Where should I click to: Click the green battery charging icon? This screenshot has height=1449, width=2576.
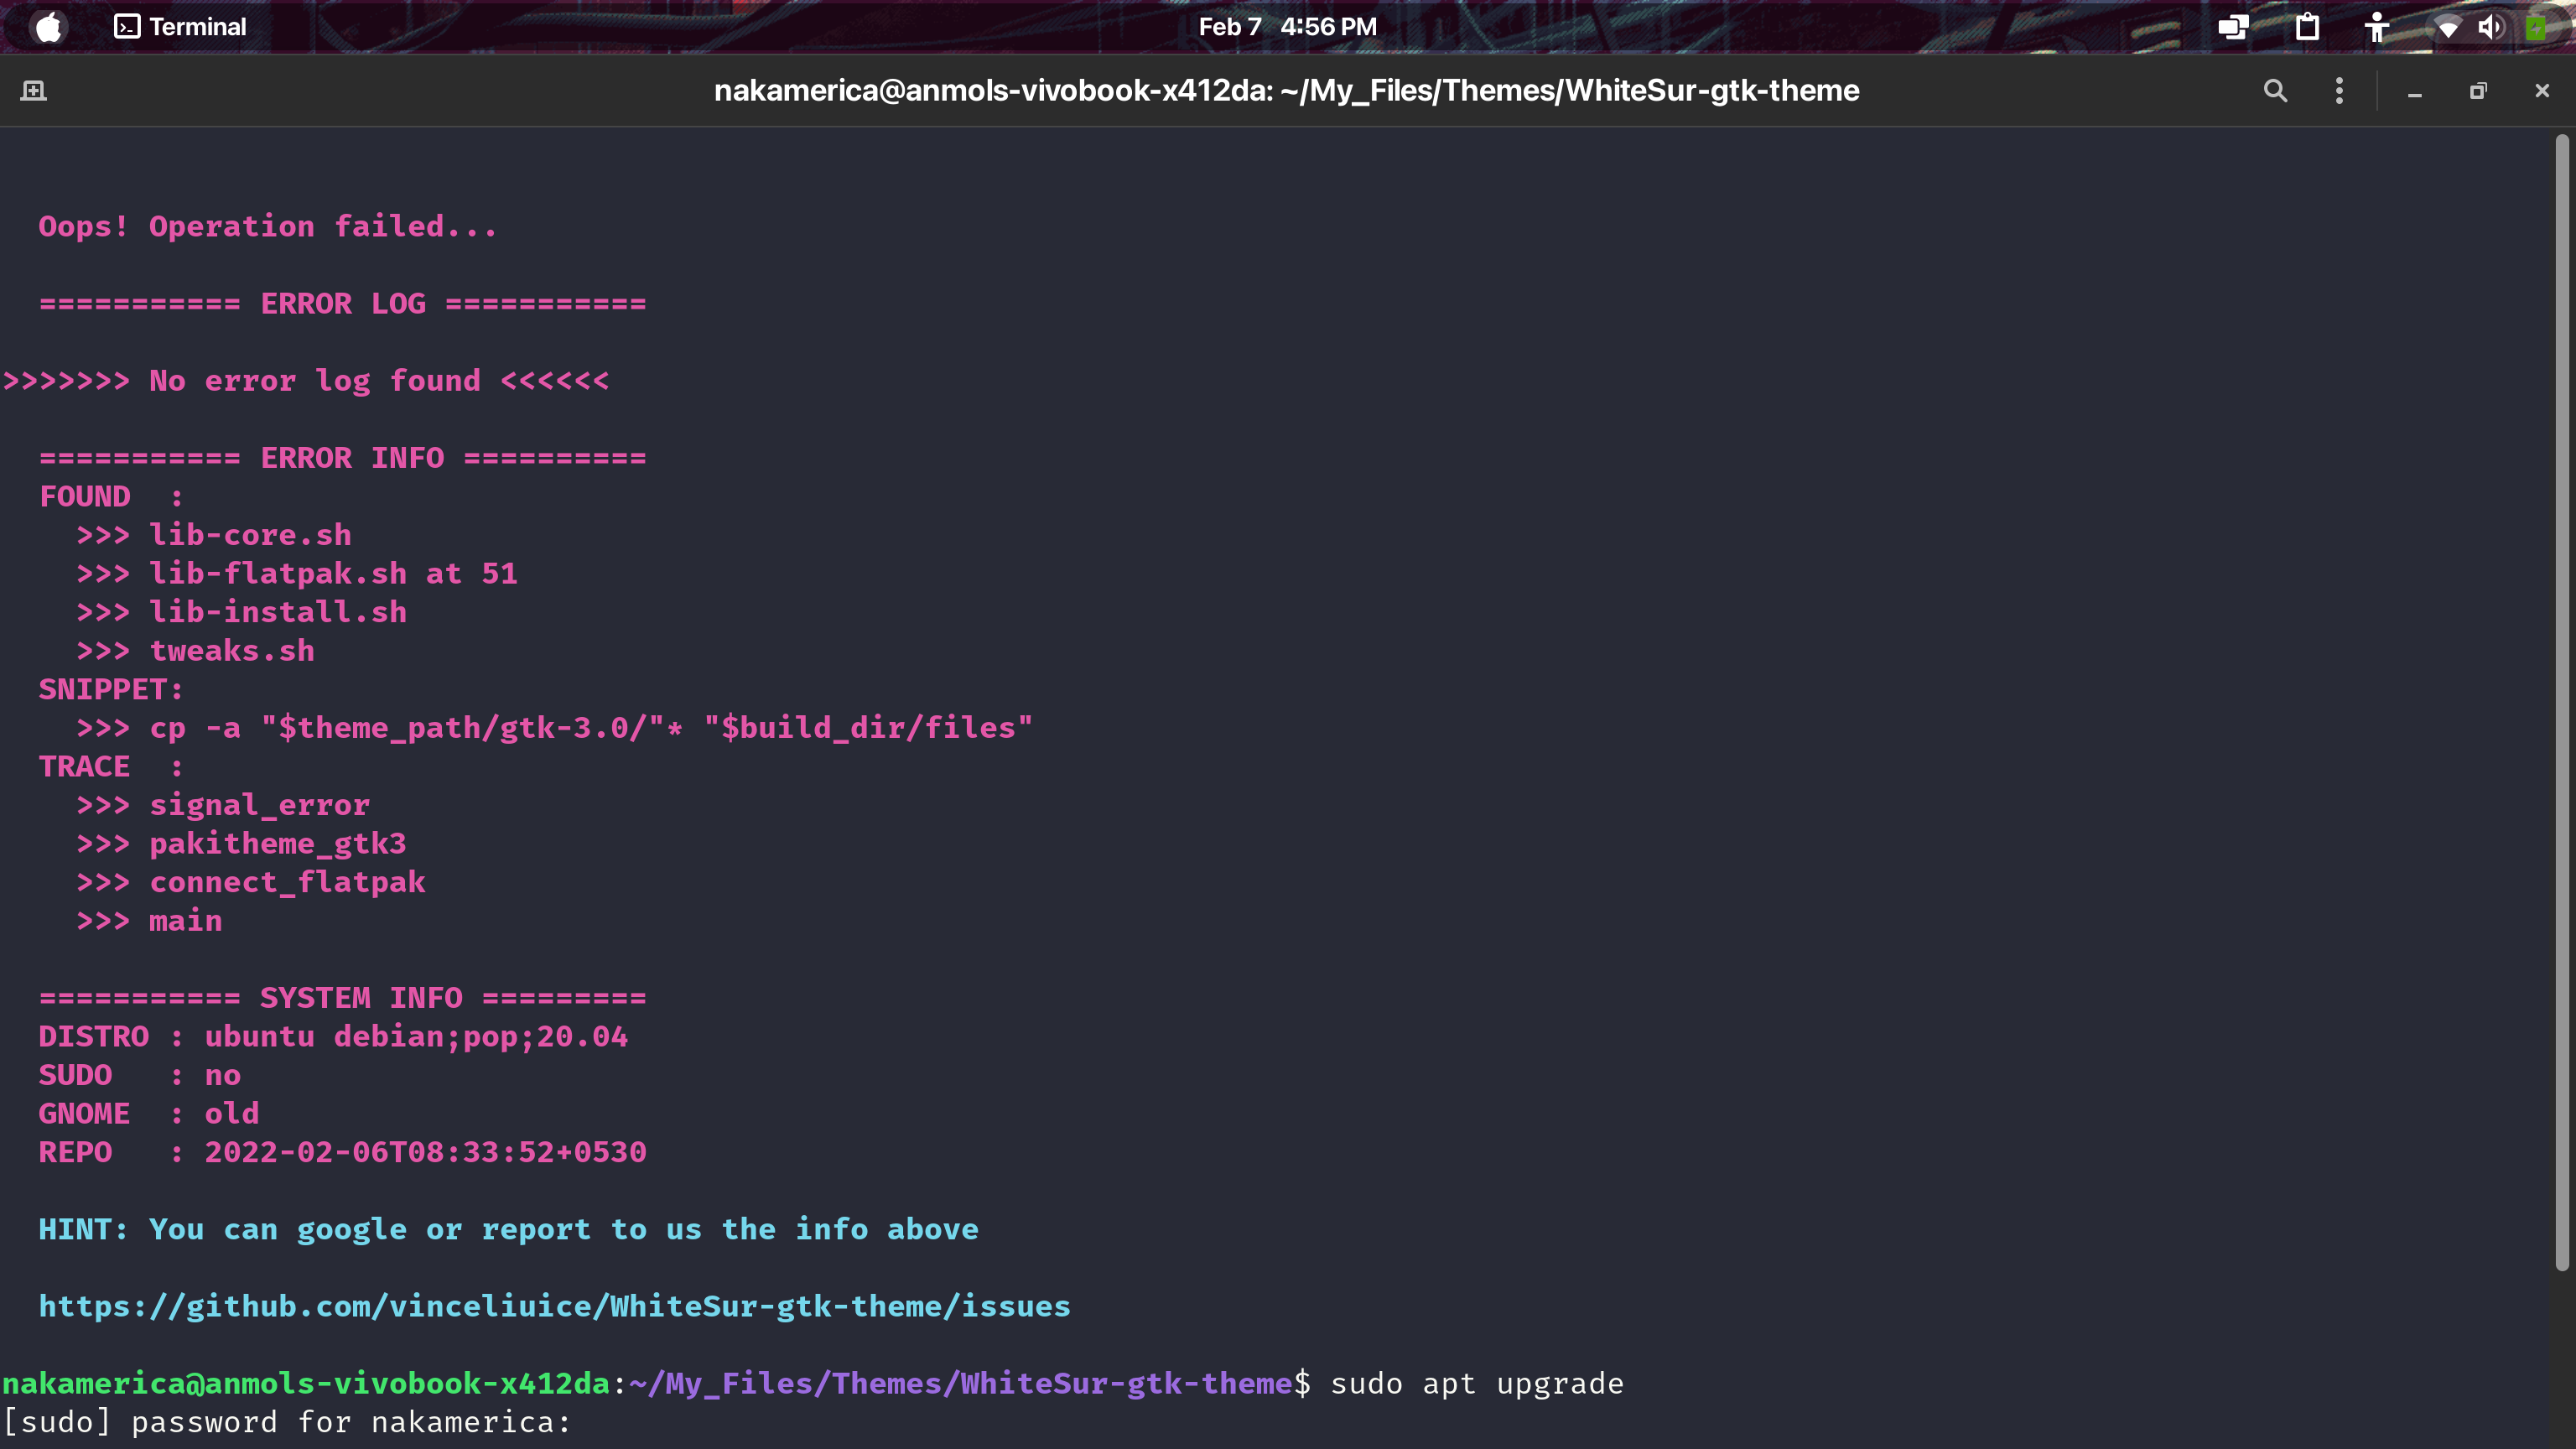[x=2535, y=27]
